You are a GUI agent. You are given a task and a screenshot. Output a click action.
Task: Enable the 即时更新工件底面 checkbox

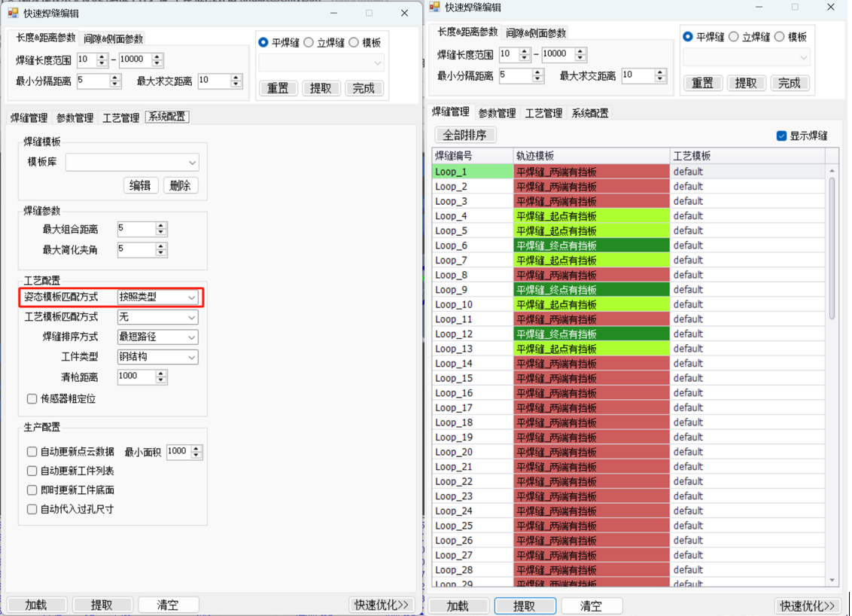click(x=32, y=490)
